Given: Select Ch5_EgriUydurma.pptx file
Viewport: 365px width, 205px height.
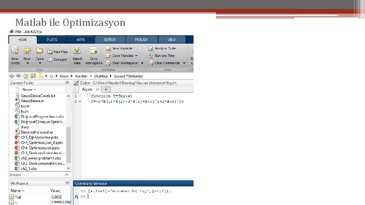Looking at the screenshot, I should 40,137.
